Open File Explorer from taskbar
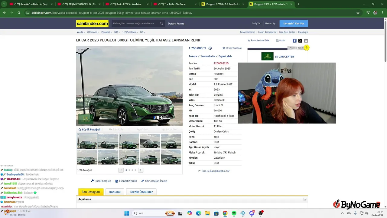Viewport: 387px width, 218px height. point(207,213)
